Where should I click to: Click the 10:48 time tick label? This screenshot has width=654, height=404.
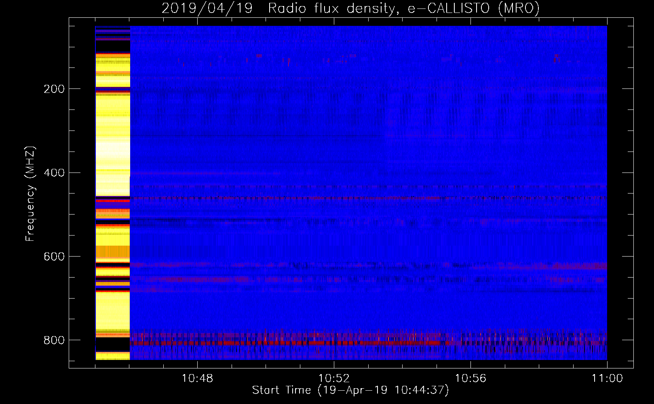pos(197,379)
